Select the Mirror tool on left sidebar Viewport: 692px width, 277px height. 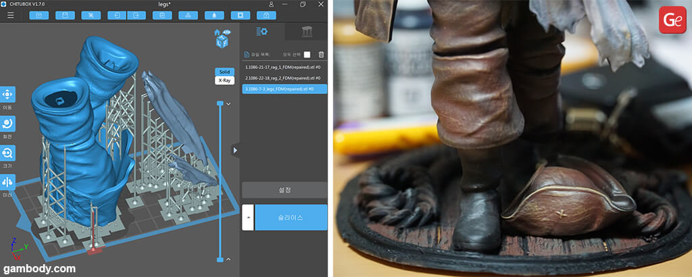(7, 182)
